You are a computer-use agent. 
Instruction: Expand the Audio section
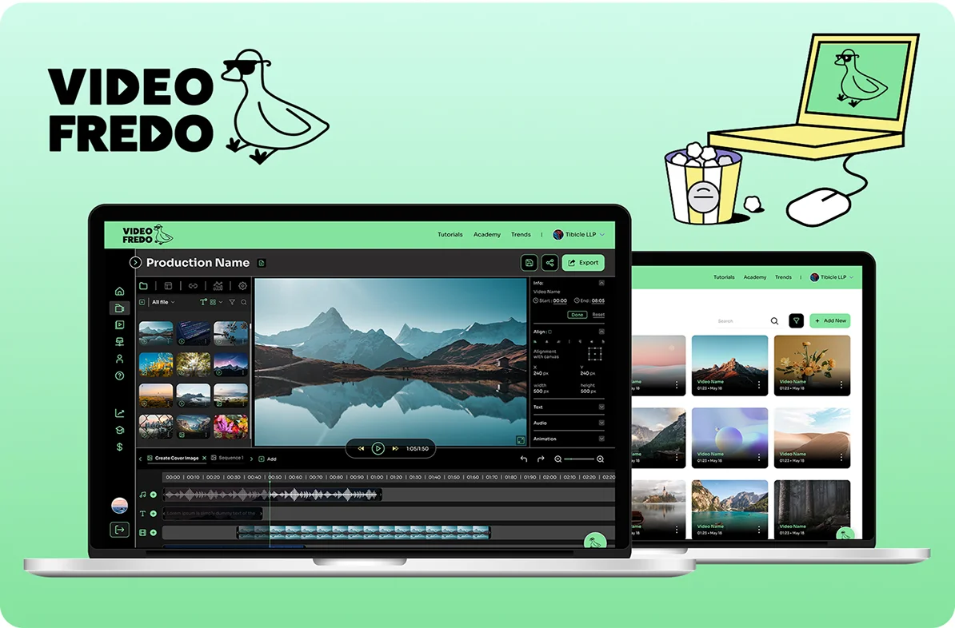(601, 423)
